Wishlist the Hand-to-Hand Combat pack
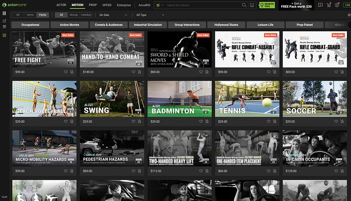Image resolution: width=351 pixels, height=201 pixels. coord(133,72)
